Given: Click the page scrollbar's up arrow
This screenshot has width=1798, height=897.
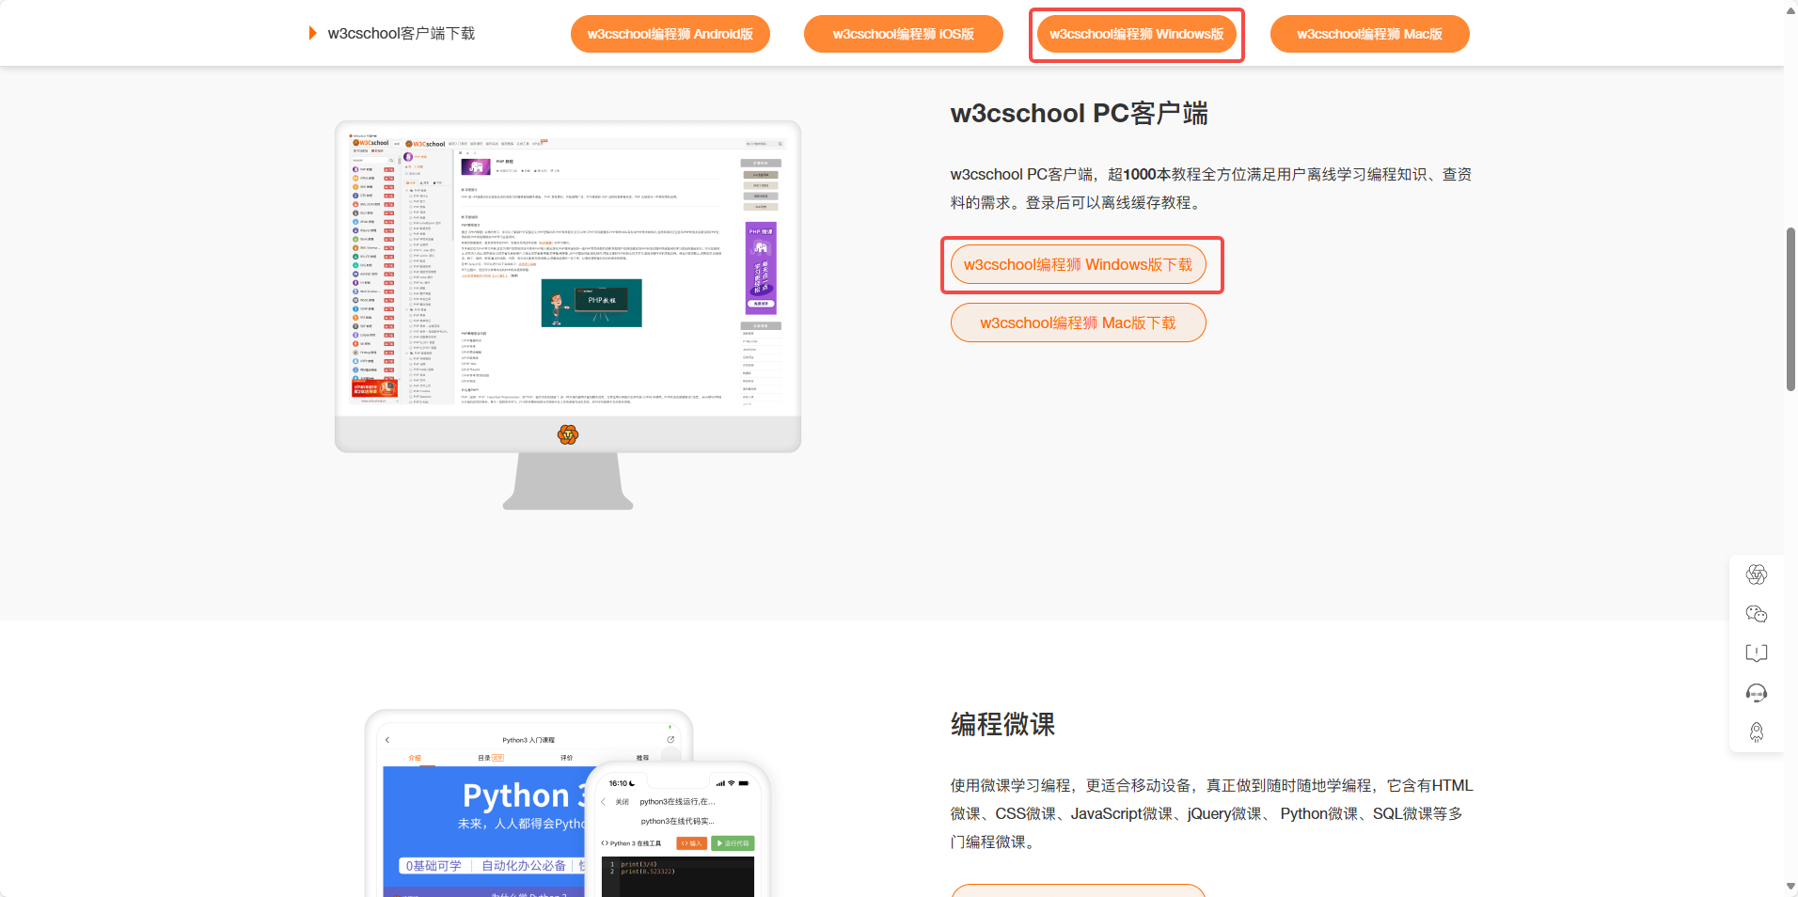Looking at the screenshot, I should [1790, 10].
